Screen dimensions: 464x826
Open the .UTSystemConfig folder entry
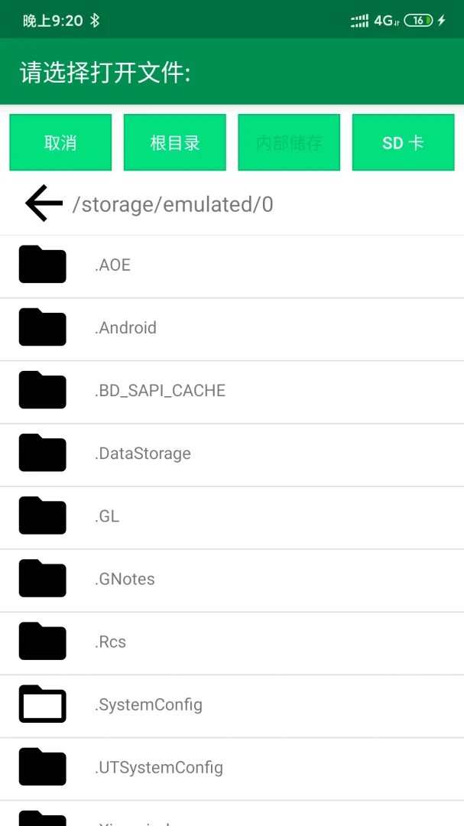pos(232,769)
